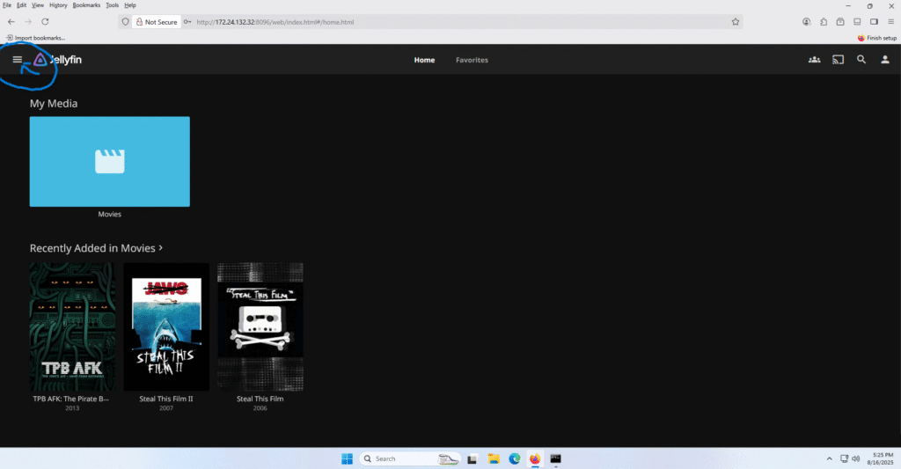Open the History menu

(x=58, y=5)
